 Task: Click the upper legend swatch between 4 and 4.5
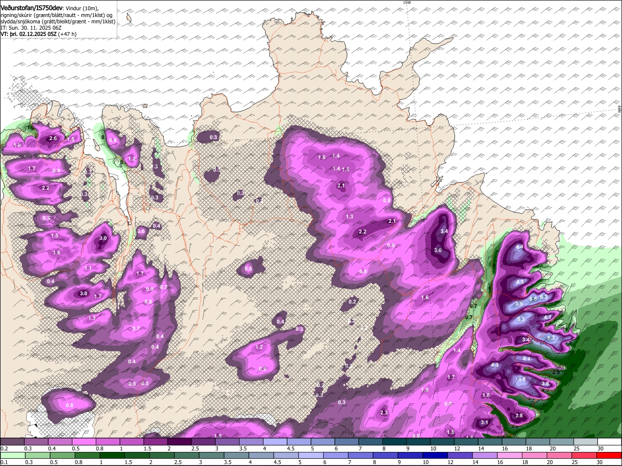coord(275,442)
